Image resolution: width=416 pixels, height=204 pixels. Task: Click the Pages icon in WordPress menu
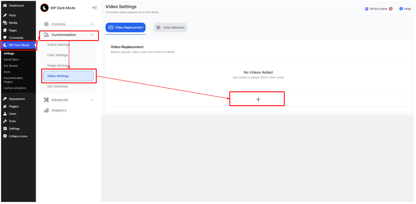click(5, 30)
